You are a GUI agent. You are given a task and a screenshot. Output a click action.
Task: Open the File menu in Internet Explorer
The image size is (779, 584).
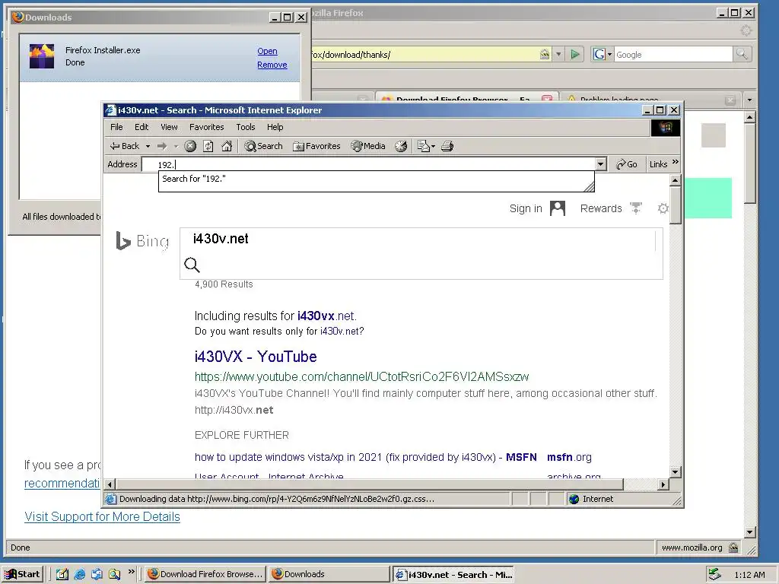tap(116, 127)
